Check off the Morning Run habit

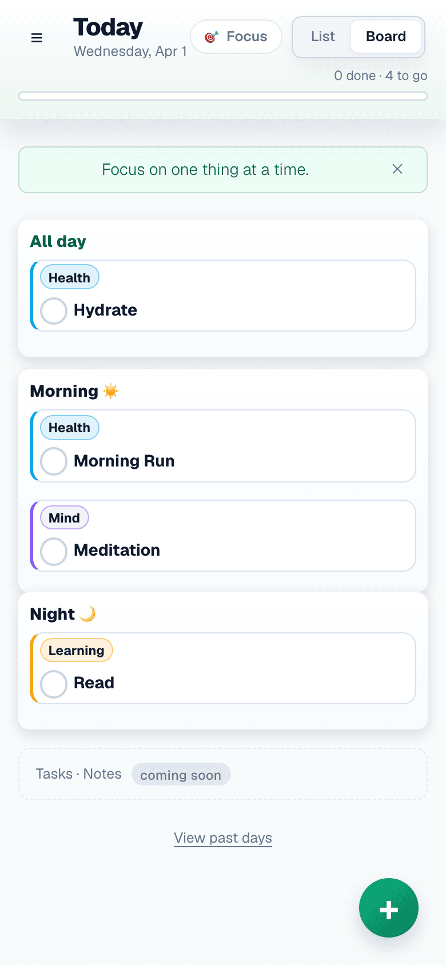[x=53, y=461]
